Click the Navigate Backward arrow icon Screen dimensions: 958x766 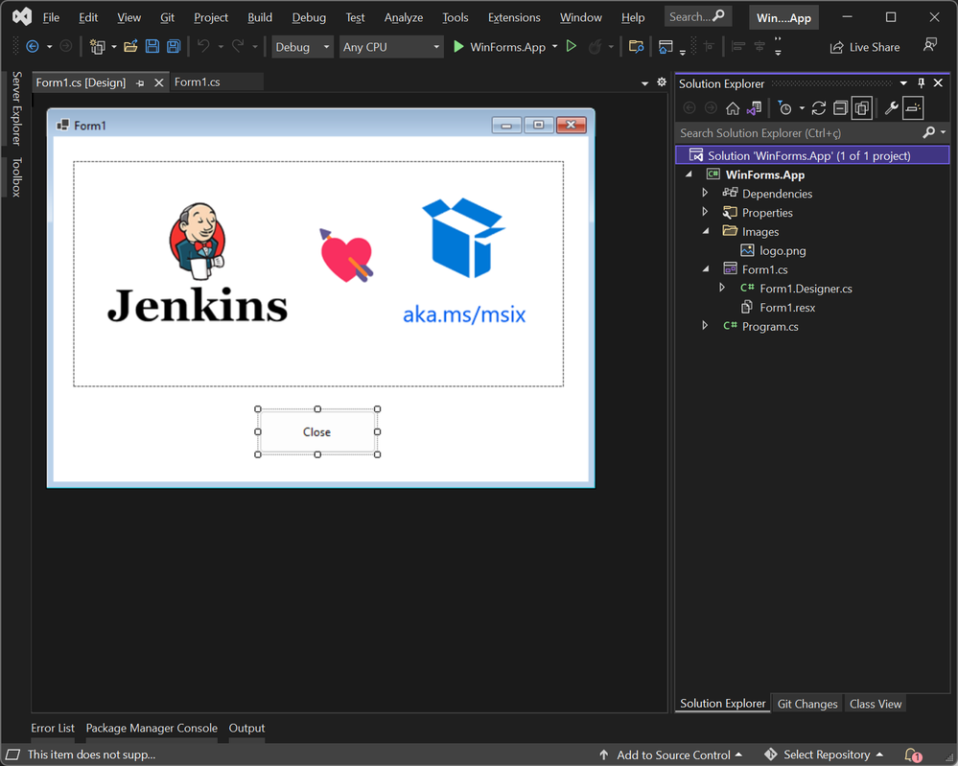[33, 46]
